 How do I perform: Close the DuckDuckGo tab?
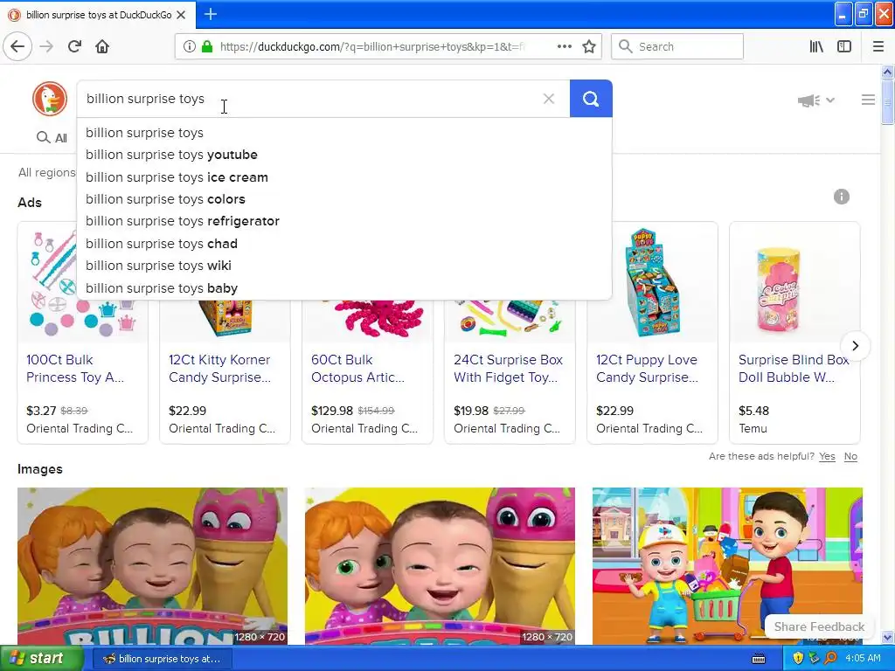[181, 15]
